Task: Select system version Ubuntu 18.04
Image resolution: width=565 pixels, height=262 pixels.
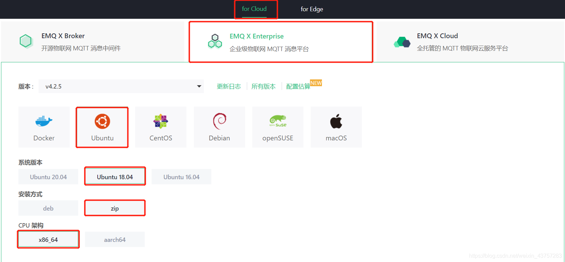Action: point(115,177)
